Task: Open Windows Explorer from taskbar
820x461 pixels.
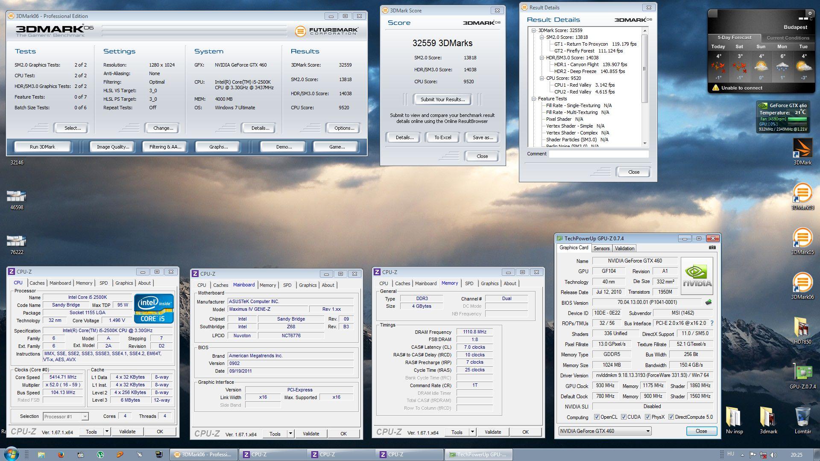Action: (x=41, y=455)
